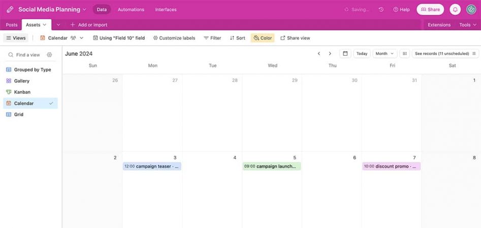Viewport: 481px width, 228px height.
Task: Open the notifications bell icon
Action: pos(455,10)
